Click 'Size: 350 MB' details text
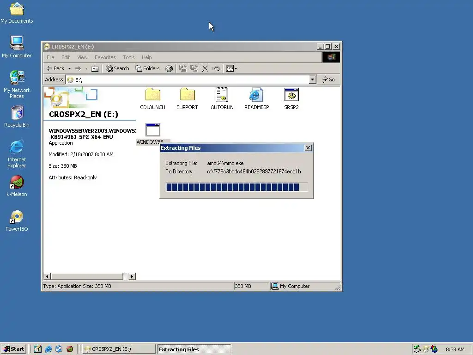Screen dimensions: 473x355 [x=63, y=166]
